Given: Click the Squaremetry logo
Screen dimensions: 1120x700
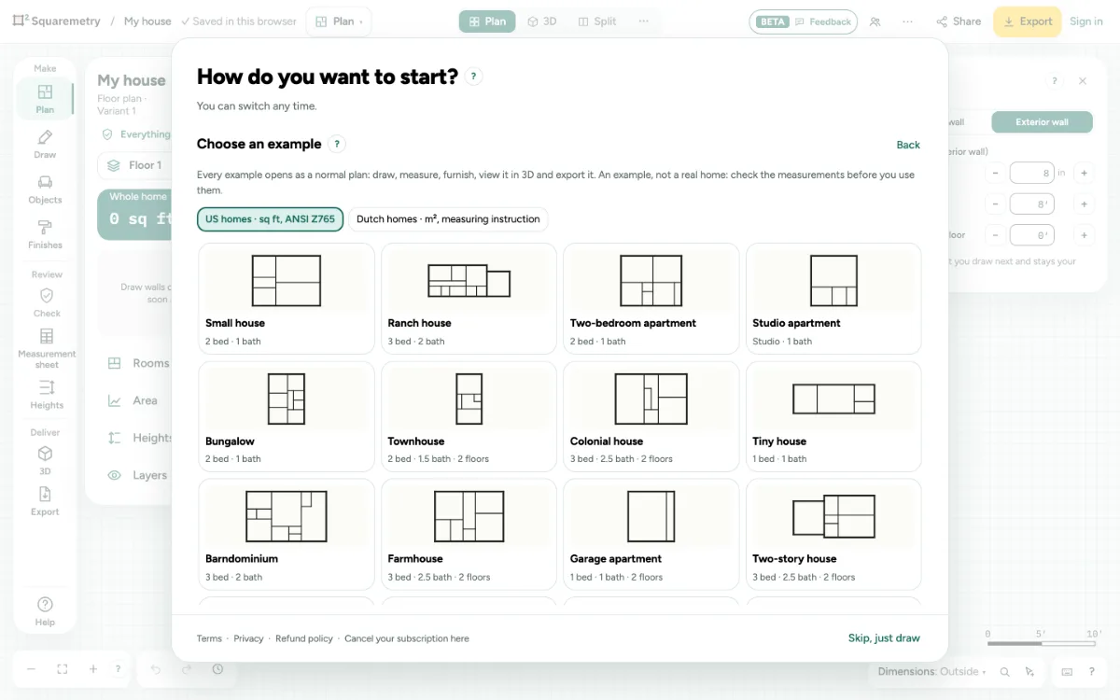Looking at the screenshot, I should point(57,21).
